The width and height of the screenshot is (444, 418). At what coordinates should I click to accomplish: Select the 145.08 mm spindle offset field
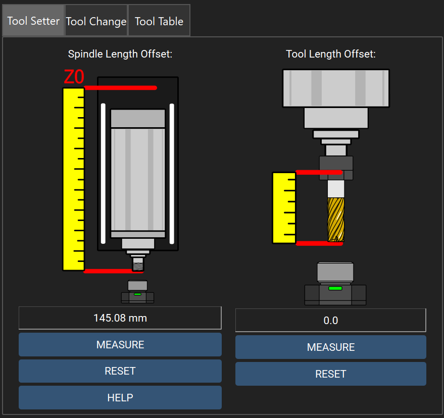coord(120,318)
